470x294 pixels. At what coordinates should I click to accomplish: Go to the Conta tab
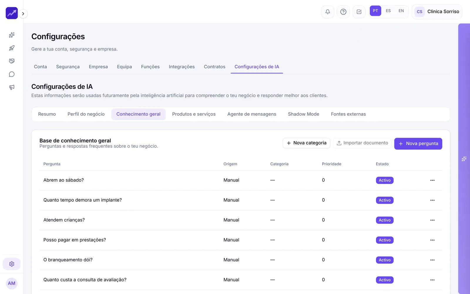tap(41, 67)
